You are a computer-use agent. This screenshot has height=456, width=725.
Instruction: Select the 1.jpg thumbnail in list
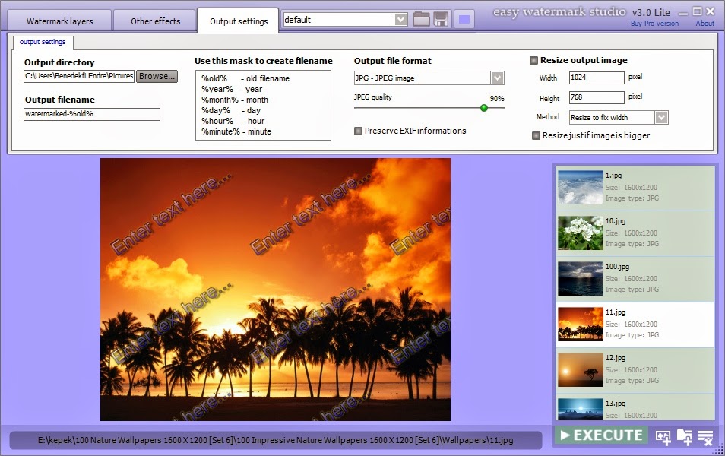[x=581, y=187]
